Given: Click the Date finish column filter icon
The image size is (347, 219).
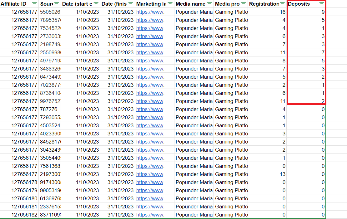Looking at the screenshot, I should 131,4.
